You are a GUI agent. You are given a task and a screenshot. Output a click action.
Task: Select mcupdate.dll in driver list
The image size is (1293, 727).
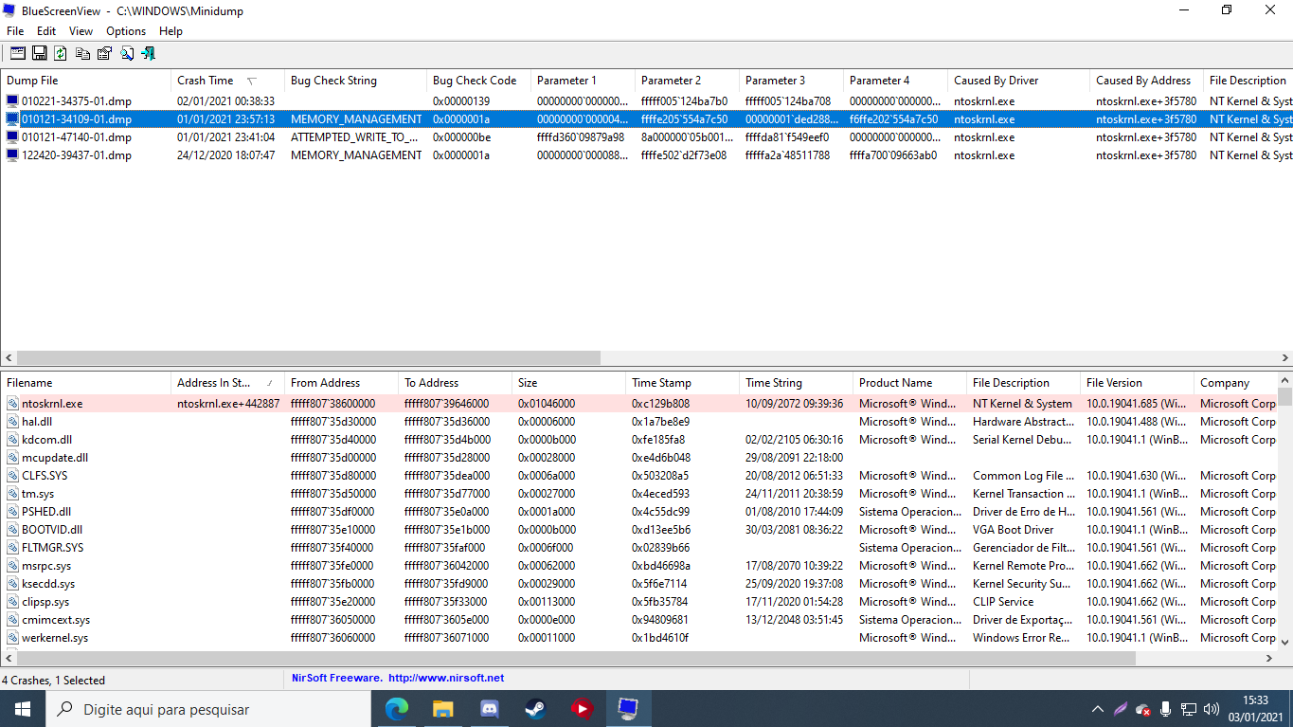[55, 458]
